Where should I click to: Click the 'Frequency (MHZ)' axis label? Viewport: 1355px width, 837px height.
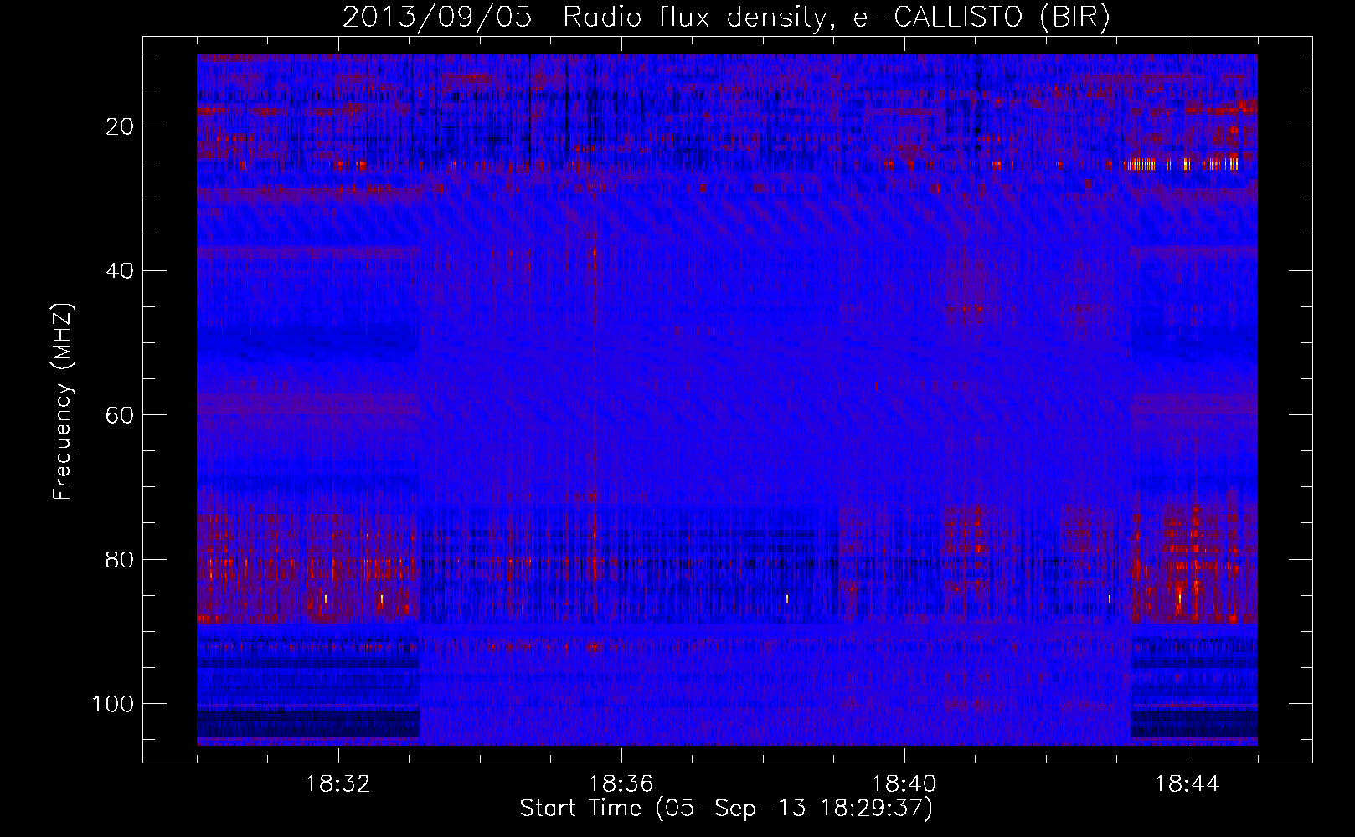point(63,401)
